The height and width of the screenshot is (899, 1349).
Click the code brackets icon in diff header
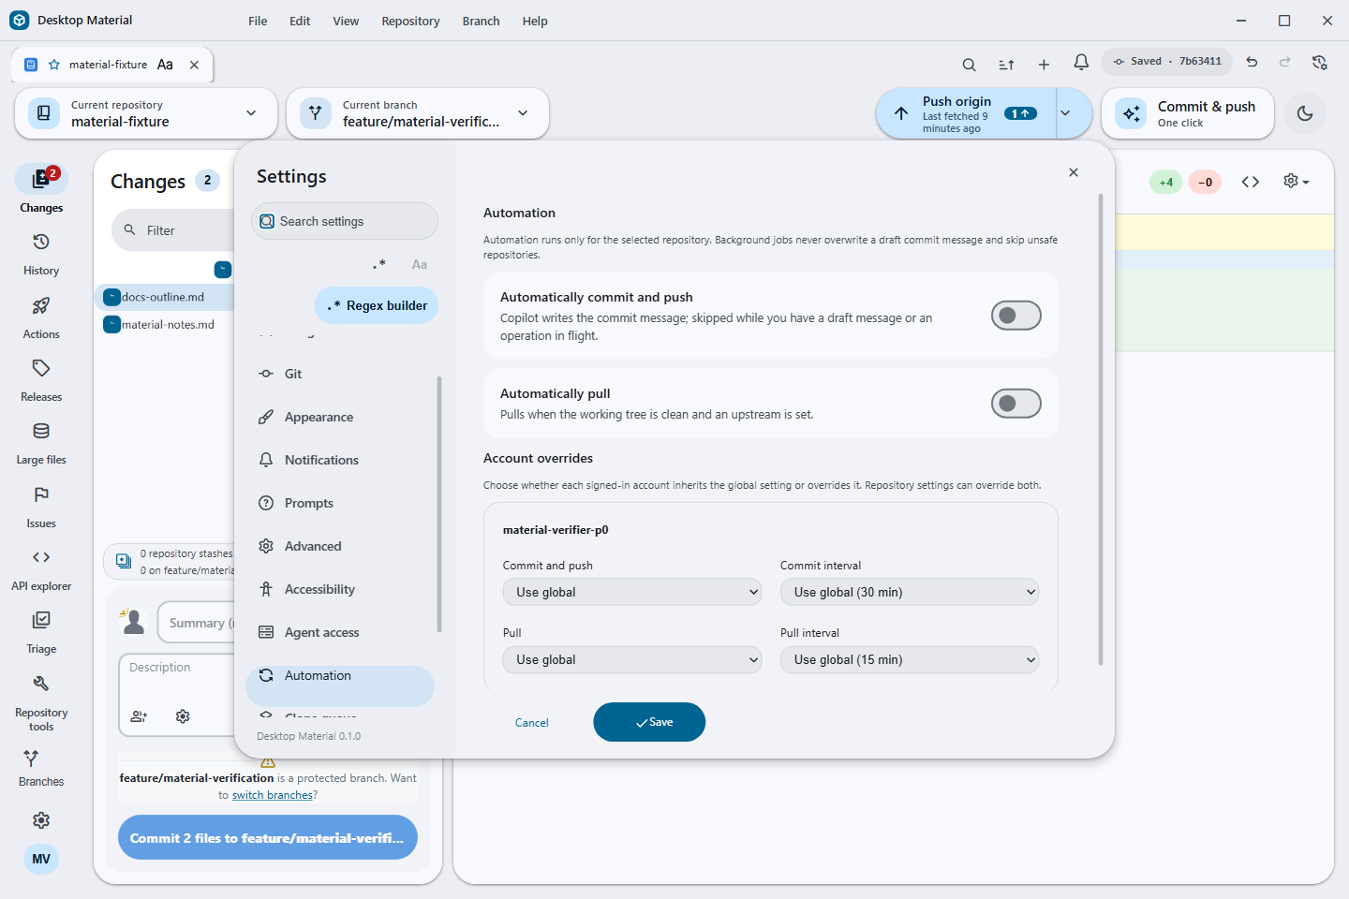[x=1251, y=182]
